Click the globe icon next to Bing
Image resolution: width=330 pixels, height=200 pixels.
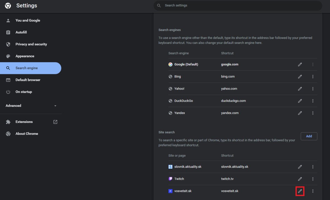[170, 77]
